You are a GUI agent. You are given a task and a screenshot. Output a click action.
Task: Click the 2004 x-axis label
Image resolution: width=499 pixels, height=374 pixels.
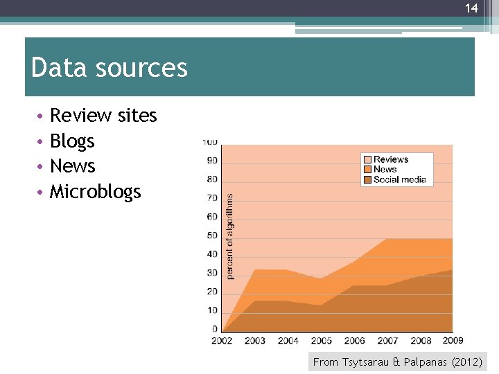[x=288, y=341]
